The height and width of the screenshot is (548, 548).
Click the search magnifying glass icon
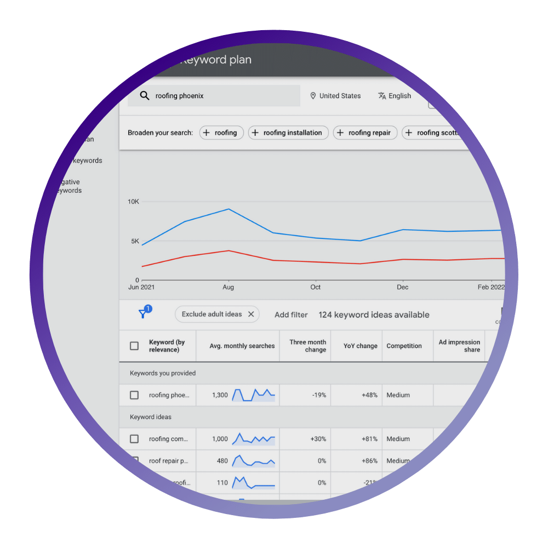click(145, 95)
